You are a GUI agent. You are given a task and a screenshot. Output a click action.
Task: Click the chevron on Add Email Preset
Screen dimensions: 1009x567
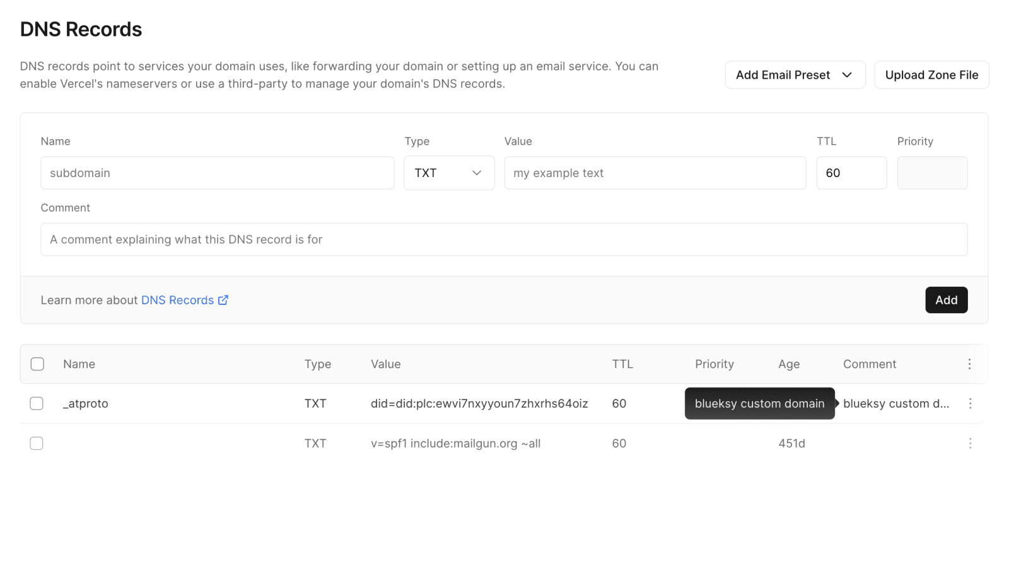[847, 75]
